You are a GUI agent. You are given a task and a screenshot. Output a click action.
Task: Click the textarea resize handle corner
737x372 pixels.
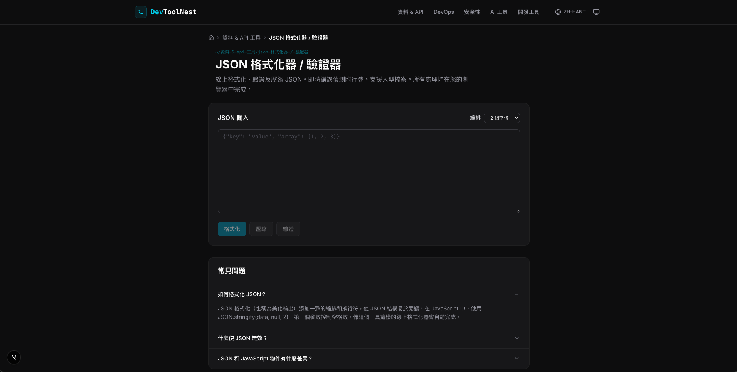(x=518, y=211)
